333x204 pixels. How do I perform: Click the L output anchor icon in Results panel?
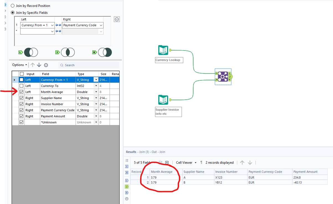[127, 181]
